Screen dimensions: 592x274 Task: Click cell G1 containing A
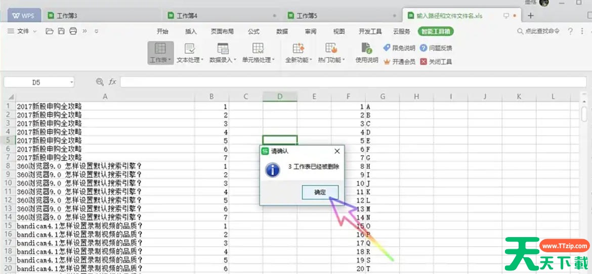(x=383, y=107)
